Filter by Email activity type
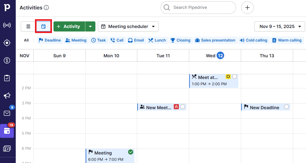 (136, 40)
